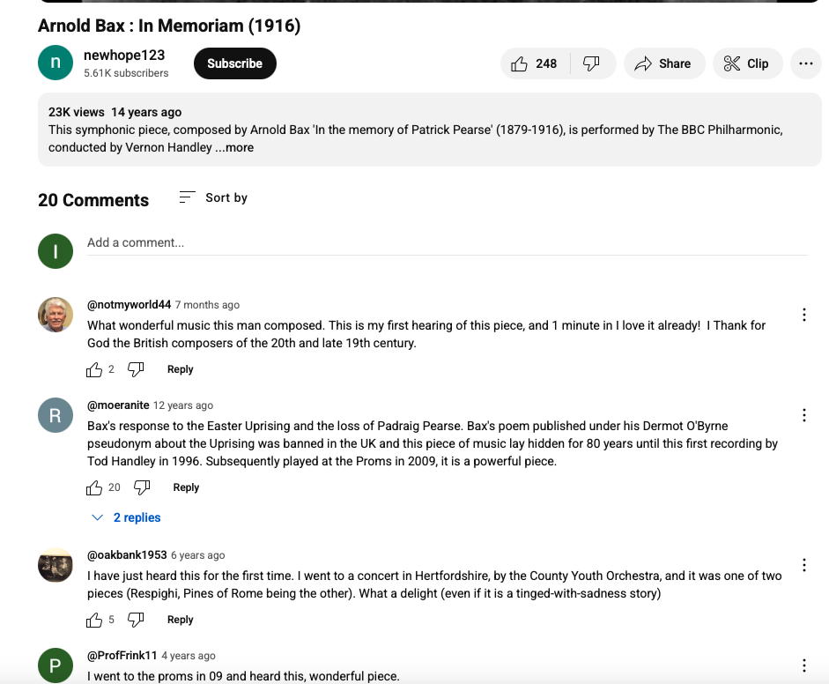Open @ProfFrink11's avatar
This screenshot has width=829, height=684.
pos(56,665)
